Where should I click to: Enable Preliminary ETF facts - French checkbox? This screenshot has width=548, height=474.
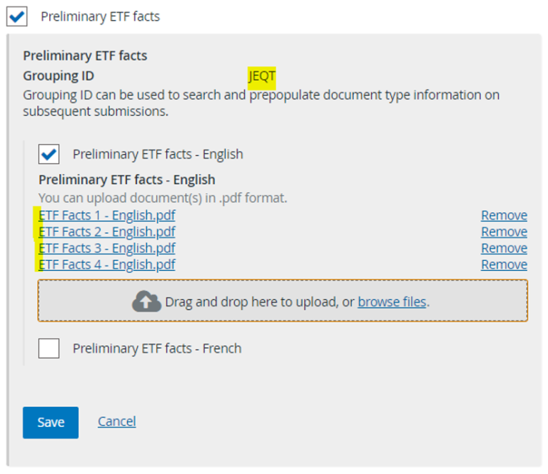tap(49, 348)
